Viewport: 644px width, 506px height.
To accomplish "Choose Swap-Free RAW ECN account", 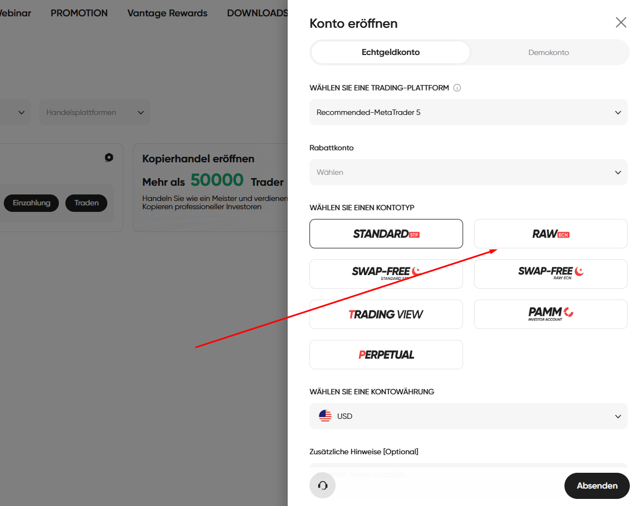I will [550, 273].
